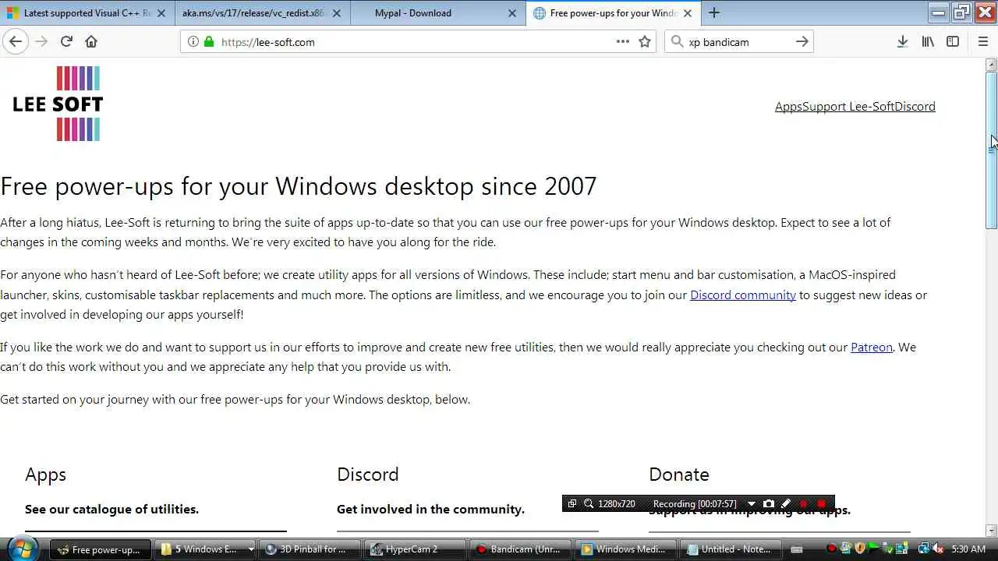Click the scrollbar down arrow
This screenshot has height=561, width=998.
point(991,530)
